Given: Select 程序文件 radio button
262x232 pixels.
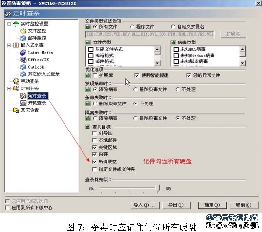Looking at the screenshot, I should pos(132,27).
